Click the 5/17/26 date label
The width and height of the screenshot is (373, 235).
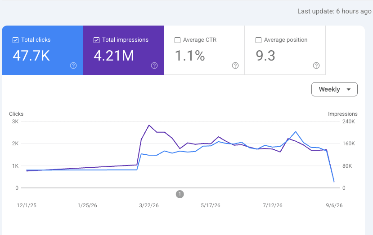click(211, 205)
